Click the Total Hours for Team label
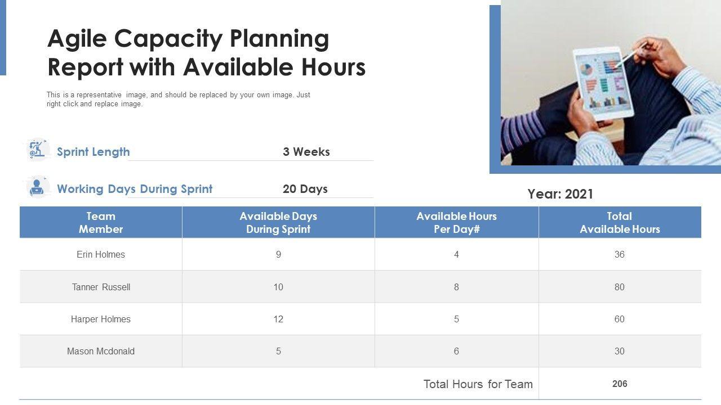The height and width of the screenshot is (405, 721). (478, 384)
